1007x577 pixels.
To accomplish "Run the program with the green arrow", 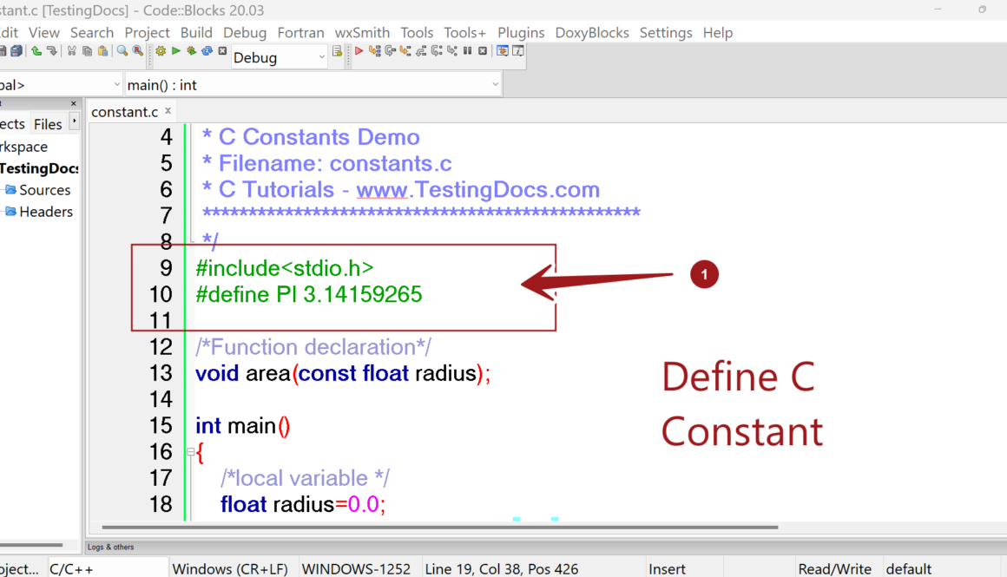I will pos(175,50).
